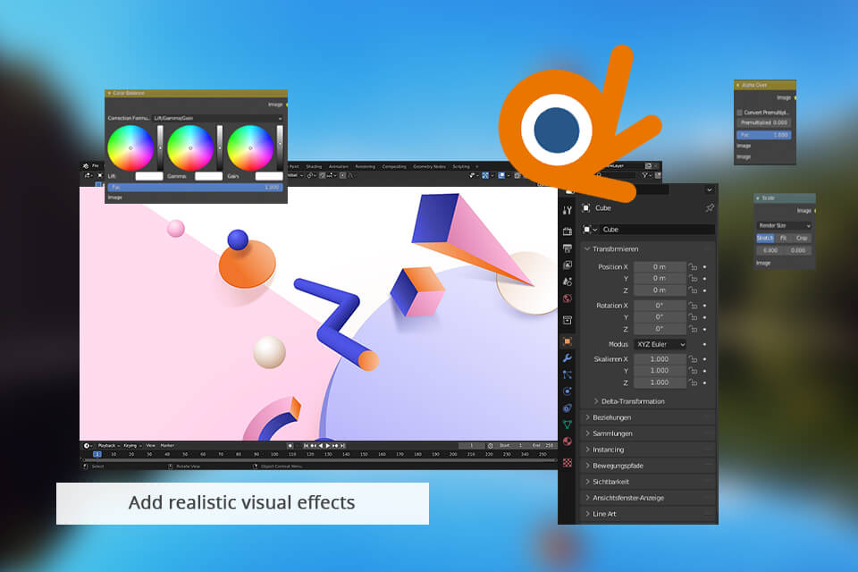
Task: Open the Physics properties tab
Action: pyautogui.click(x=568, y=391)
